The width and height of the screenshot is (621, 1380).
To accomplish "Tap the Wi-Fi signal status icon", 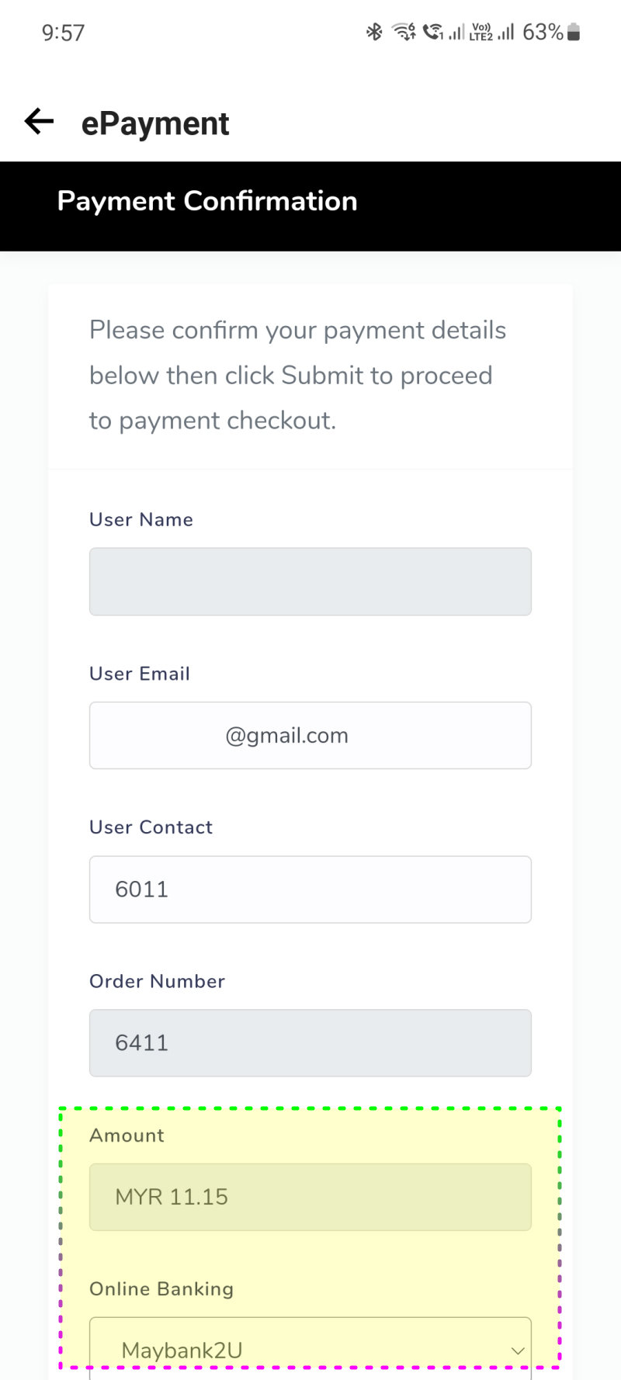I will coord(404,32).
